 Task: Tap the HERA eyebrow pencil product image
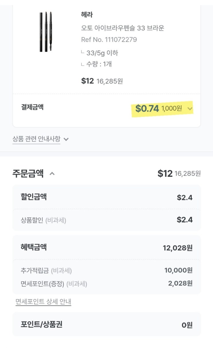[x=46, y=32]
